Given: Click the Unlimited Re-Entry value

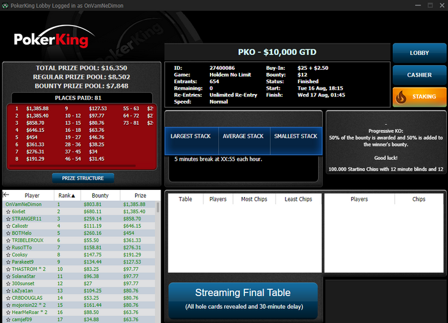Looking at the screenshot, I should pos(233,95).
